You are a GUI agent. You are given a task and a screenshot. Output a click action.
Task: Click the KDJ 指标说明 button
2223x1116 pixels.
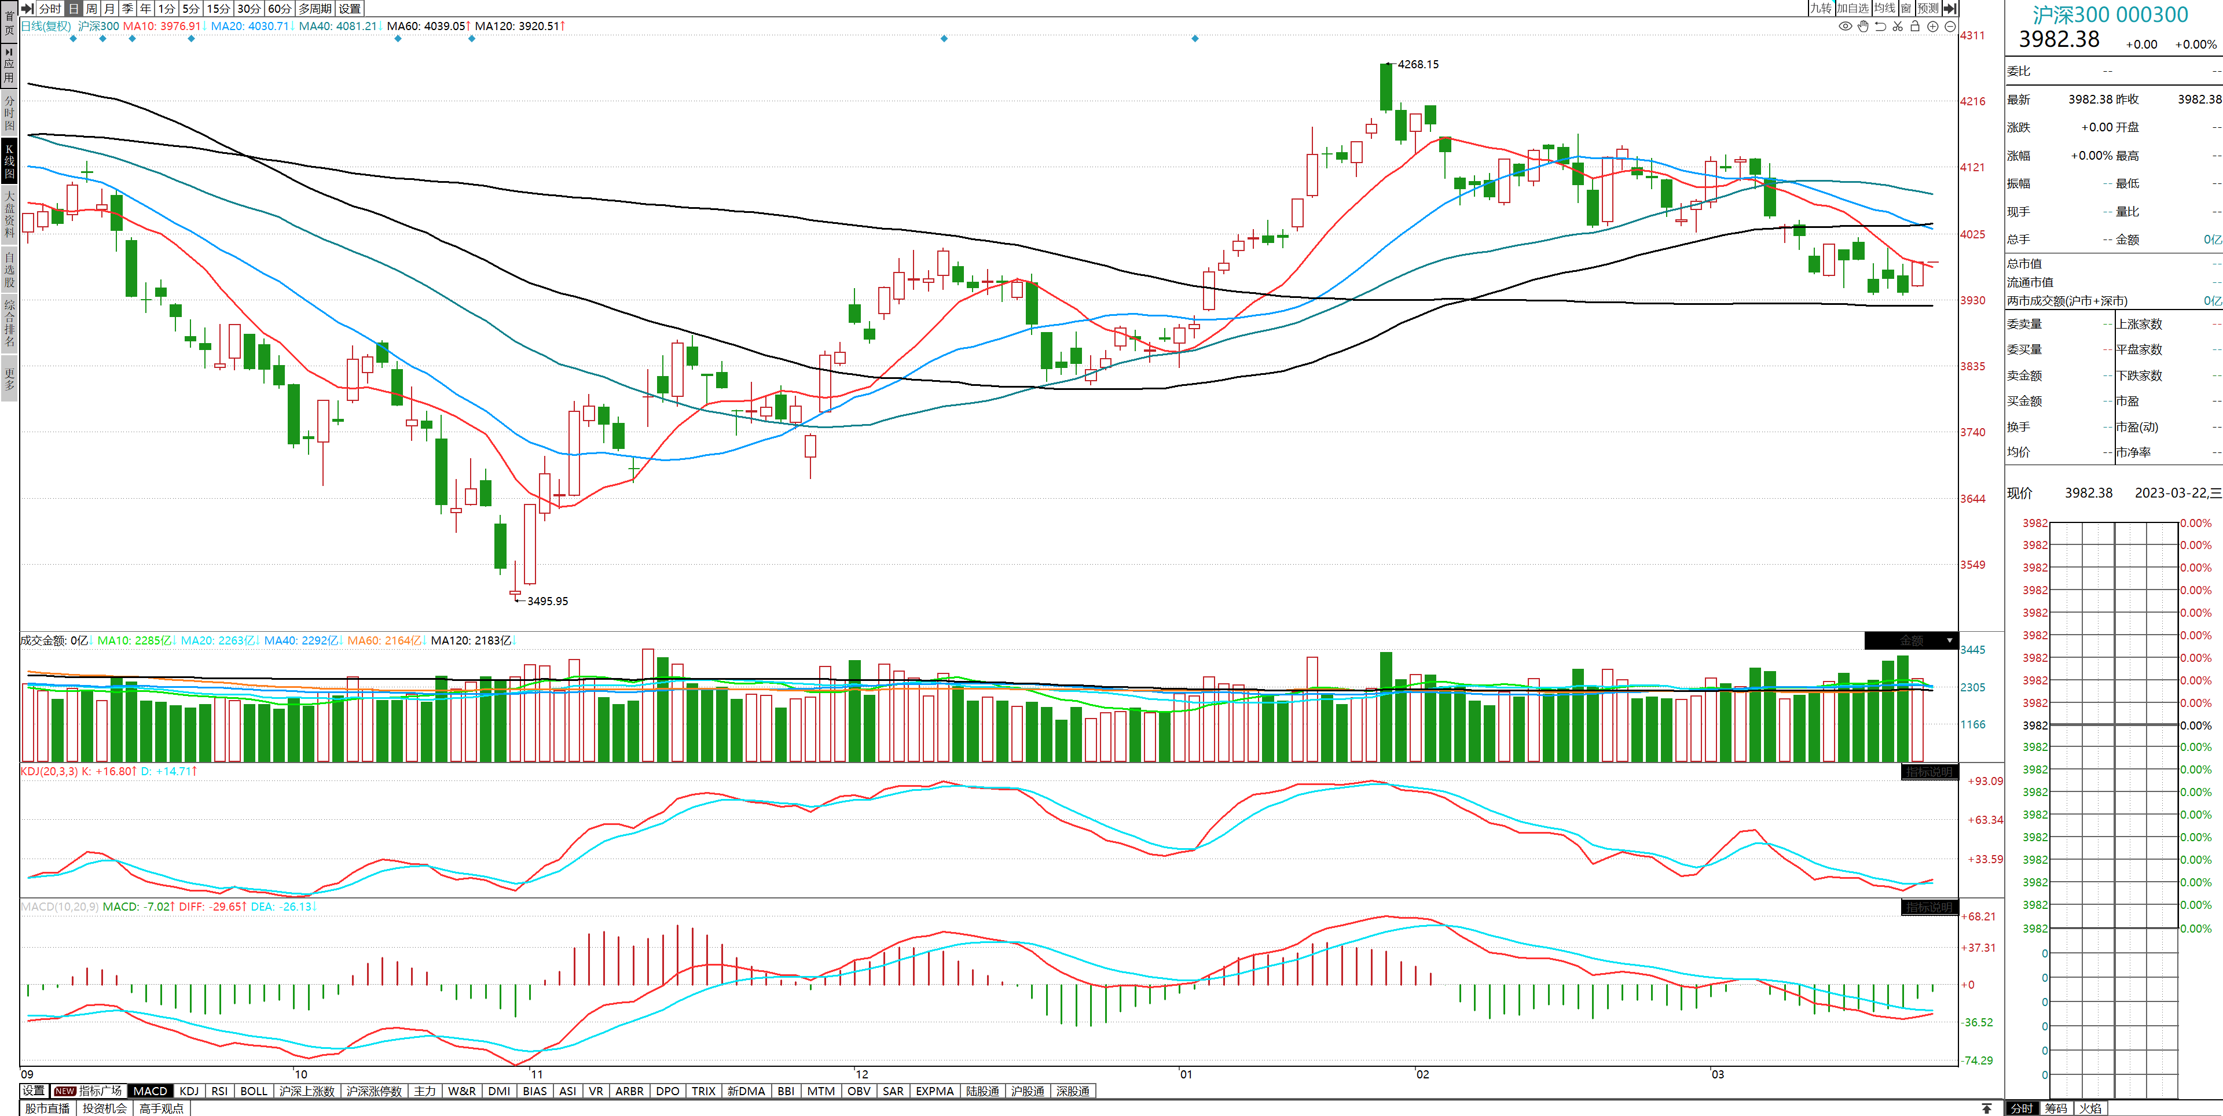tap(1928, 772)
